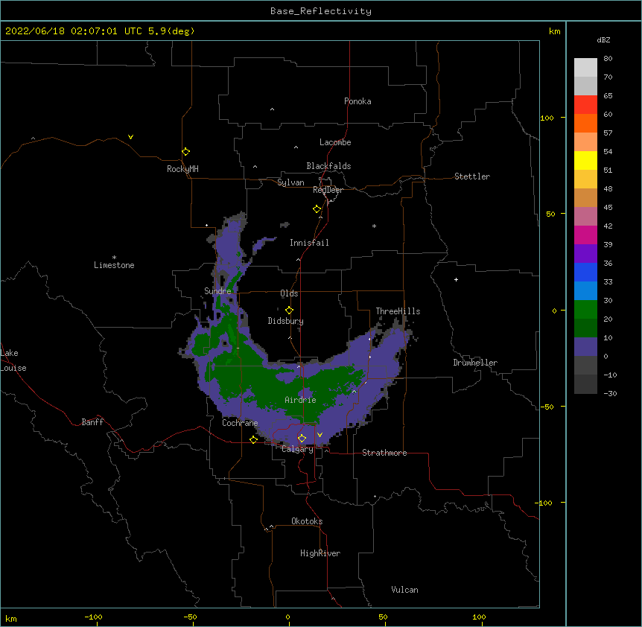Click the Airdrie city label
642x627 pixels.
click(x=301, y=400)
